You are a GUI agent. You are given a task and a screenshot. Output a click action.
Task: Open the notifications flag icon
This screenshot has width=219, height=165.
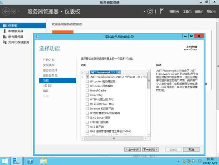[x=162, y=11]
